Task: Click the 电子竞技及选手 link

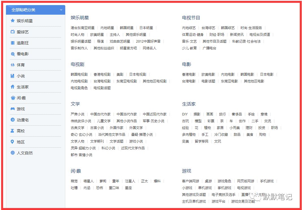Action: [x=223, y=195]
